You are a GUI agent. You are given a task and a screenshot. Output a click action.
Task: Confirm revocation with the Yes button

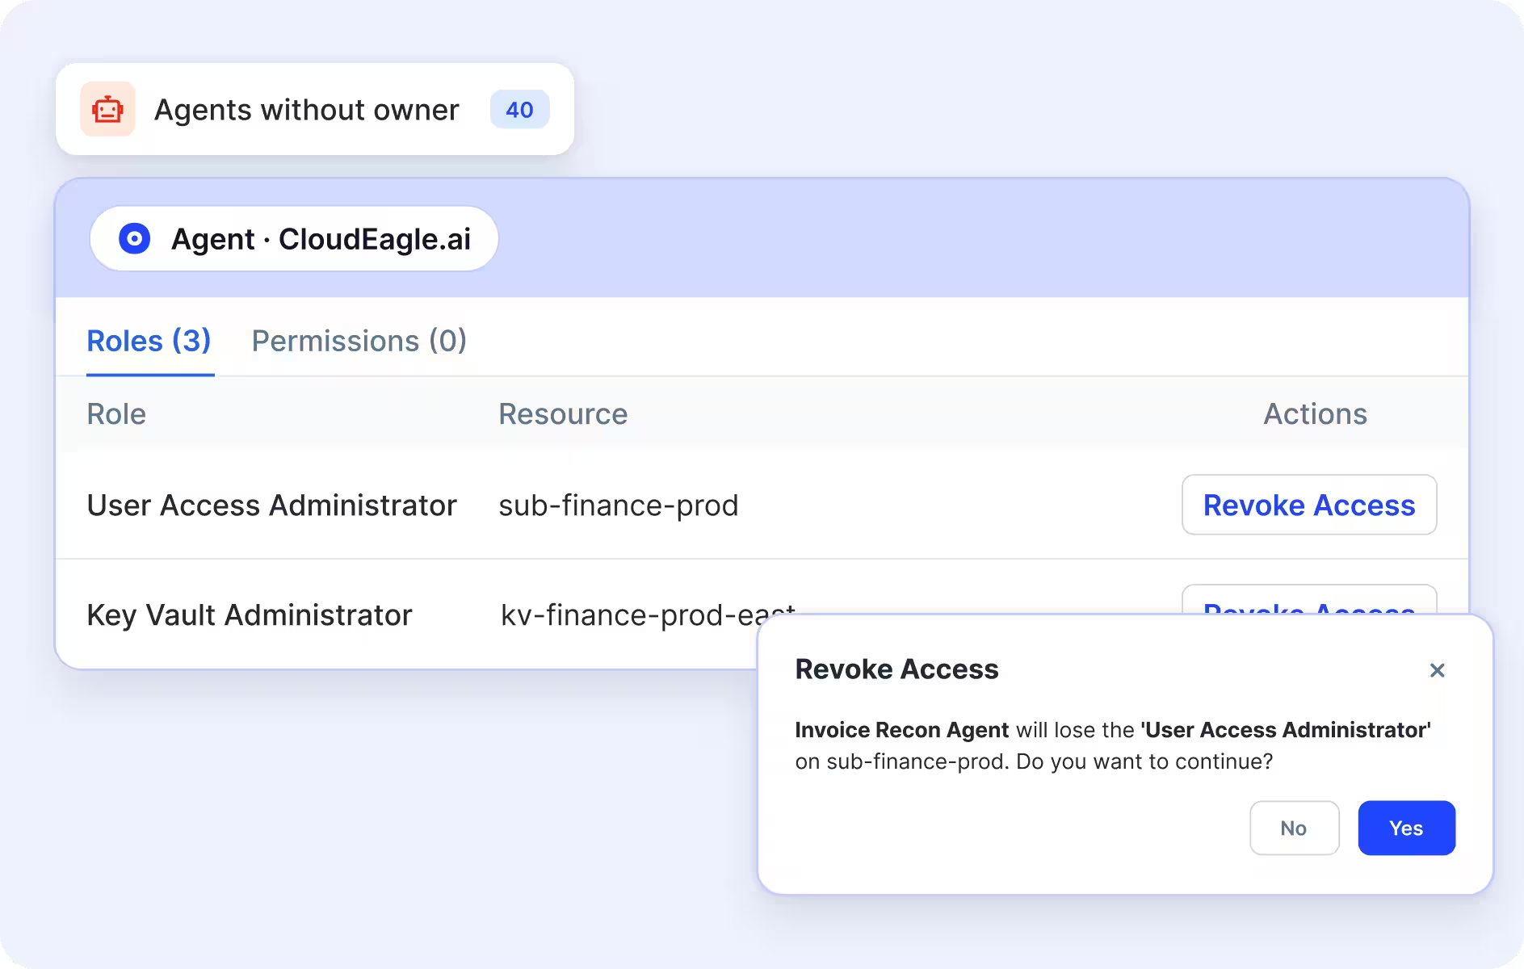[1406, 828]
